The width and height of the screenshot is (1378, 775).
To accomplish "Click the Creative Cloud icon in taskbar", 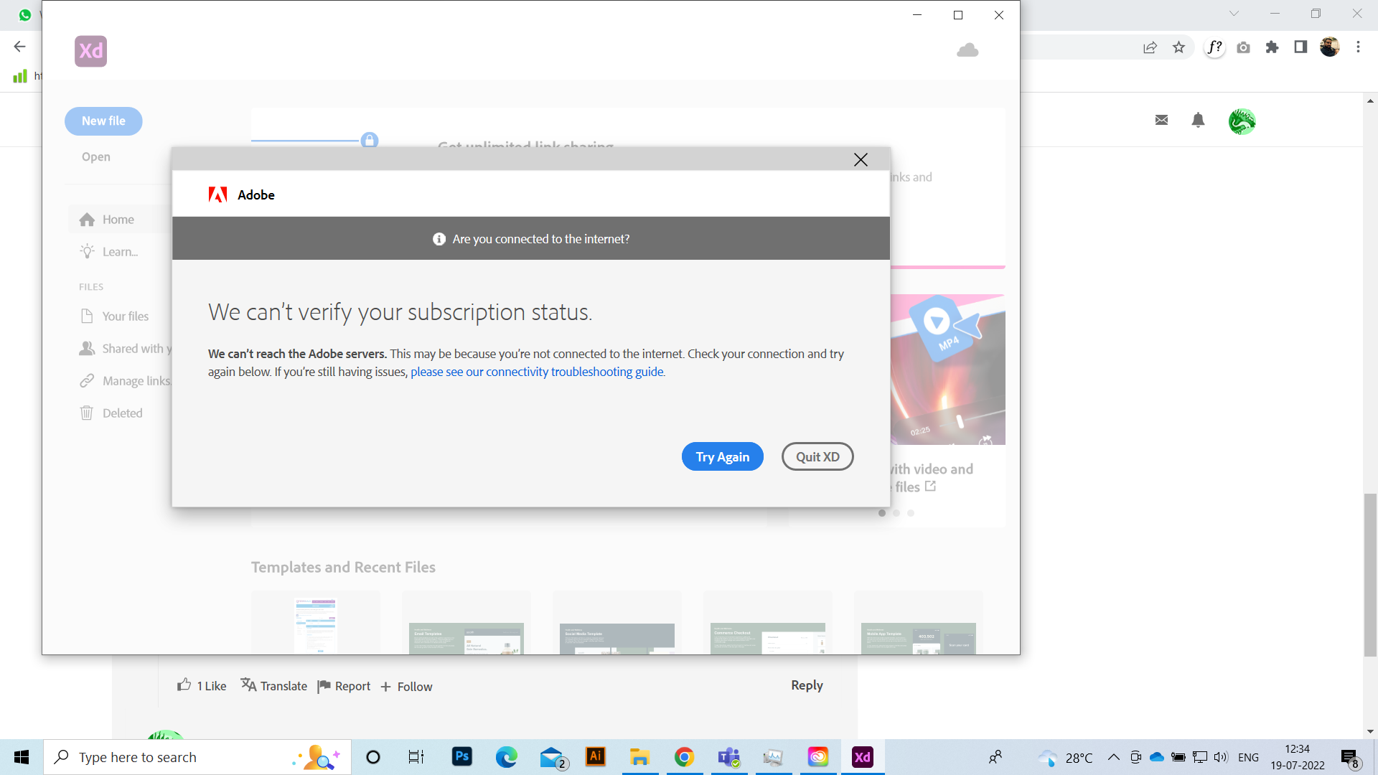I will point(817,756).
